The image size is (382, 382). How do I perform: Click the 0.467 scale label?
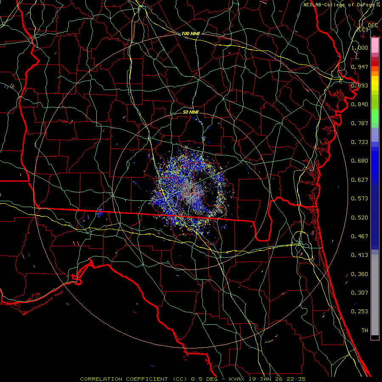(360, 236)
